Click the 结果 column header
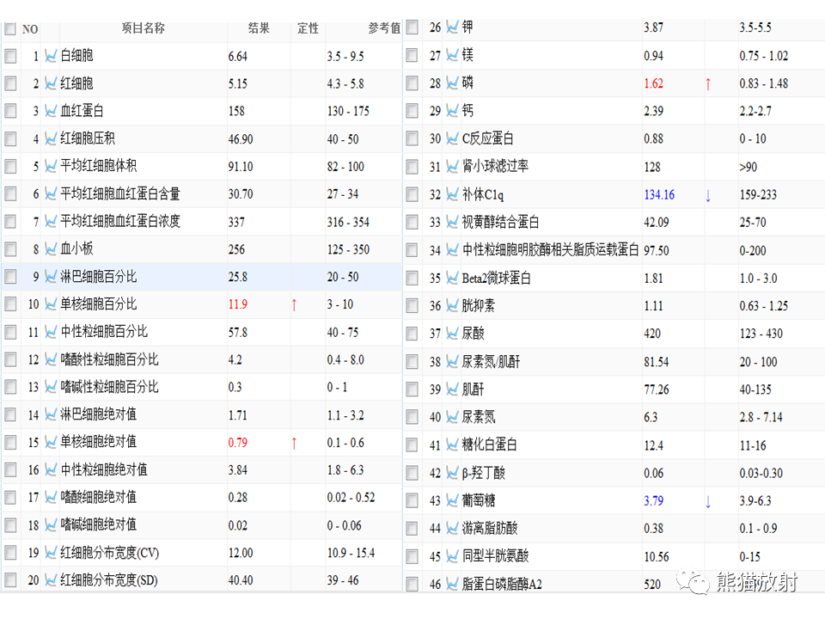 259,28
